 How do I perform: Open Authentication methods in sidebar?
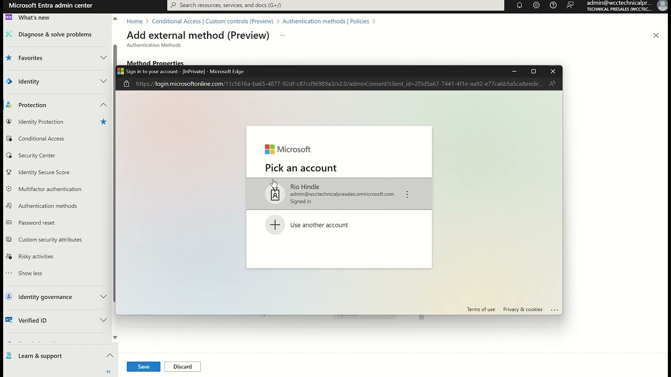click(x=48, y=206)
